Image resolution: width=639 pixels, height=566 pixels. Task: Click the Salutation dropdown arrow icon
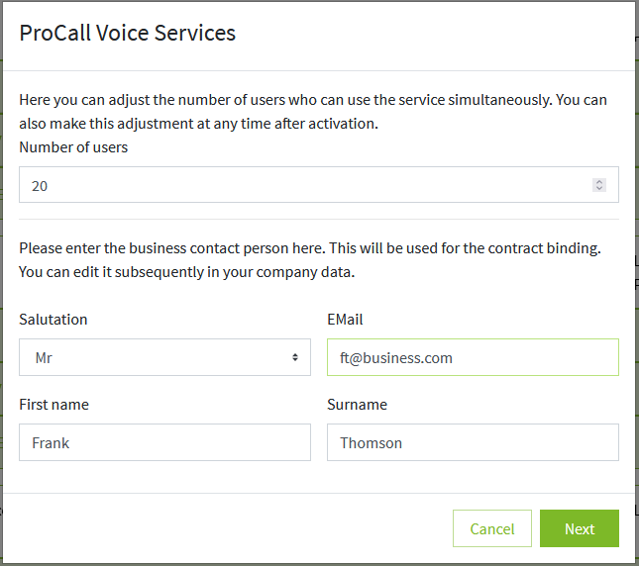(x=295, y=357)
